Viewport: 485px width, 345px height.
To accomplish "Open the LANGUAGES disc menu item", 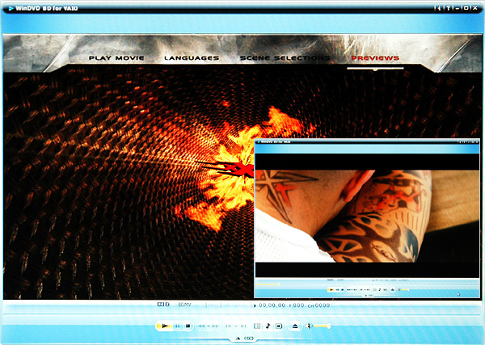I will pyautogui.click(x=191, y=59).
